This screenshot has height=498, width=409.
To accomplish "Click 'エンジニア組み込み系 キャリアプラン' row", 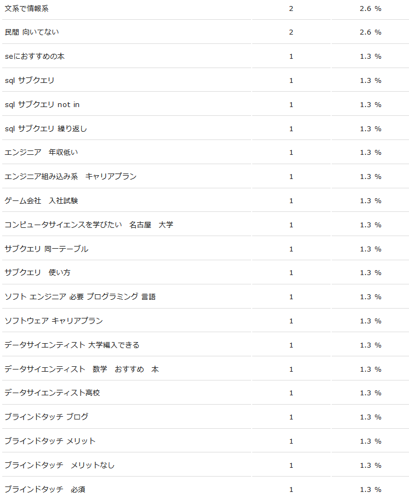I will coord(70,177).
